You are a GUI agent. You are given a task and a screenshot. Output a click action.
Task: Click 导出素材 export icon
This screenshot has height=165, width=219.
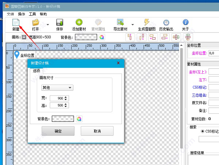coord(120,22)
